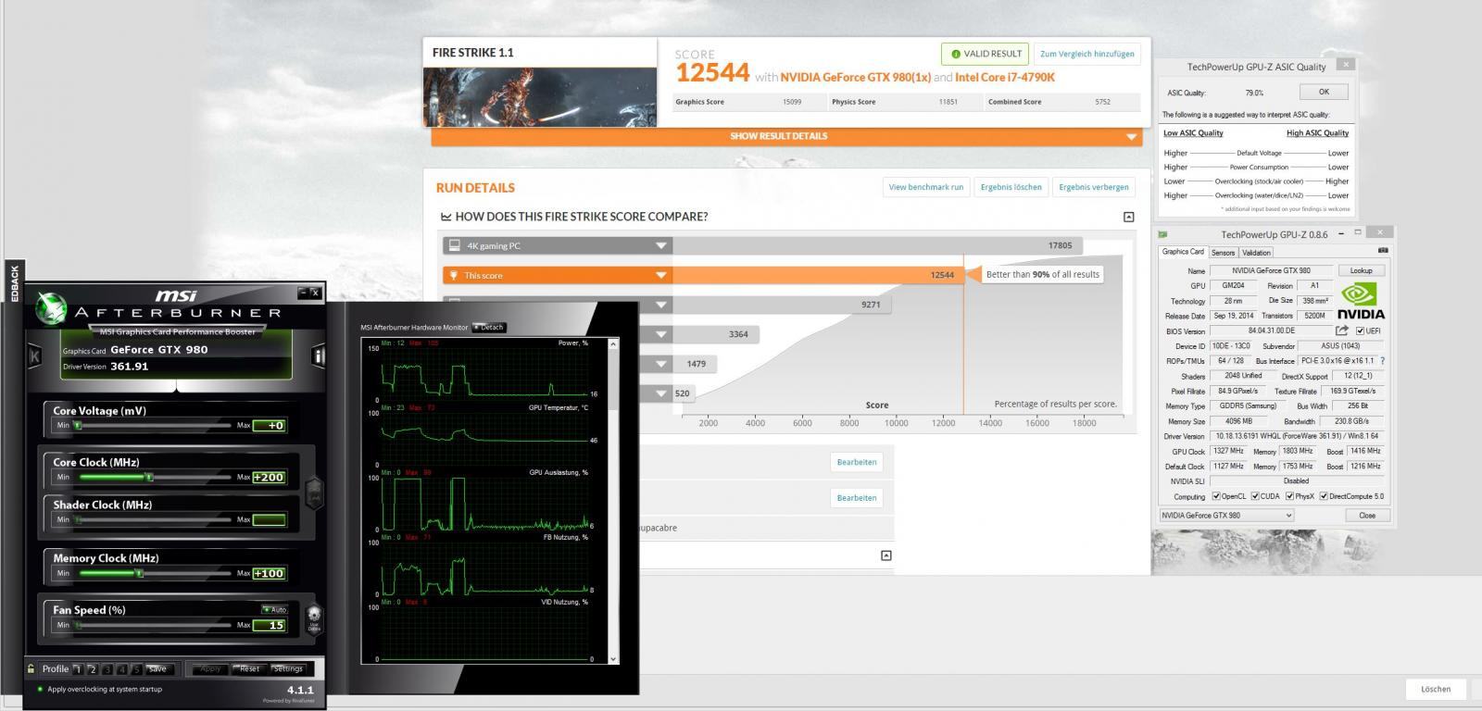This screenshot has width=1482, height=711.
Task: Click the Core Clock slider handle
Action: point(148,478)
